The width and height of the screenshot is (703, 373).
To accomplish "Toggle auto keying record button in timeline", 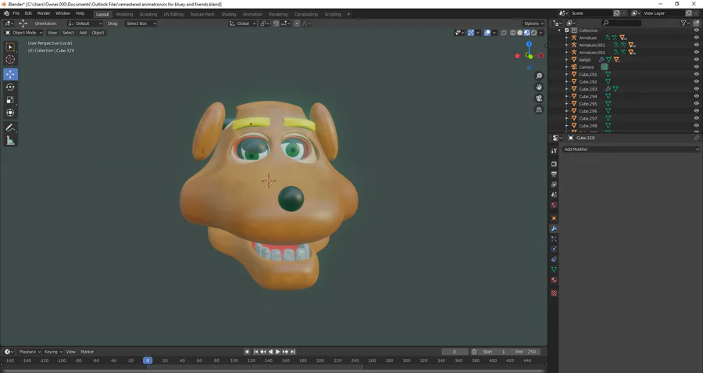I will pos(247,352).
